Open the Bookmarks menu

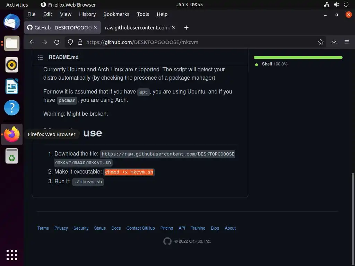(116, 14)
